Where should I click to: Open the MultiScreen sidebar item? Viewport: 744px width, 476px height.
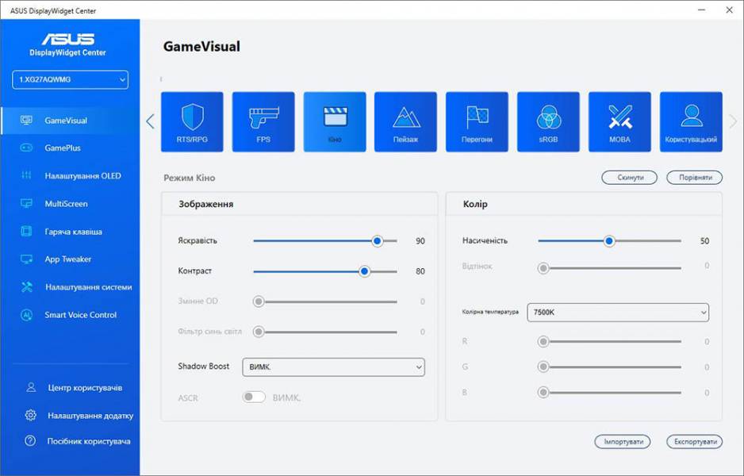(x=66, y=204)
